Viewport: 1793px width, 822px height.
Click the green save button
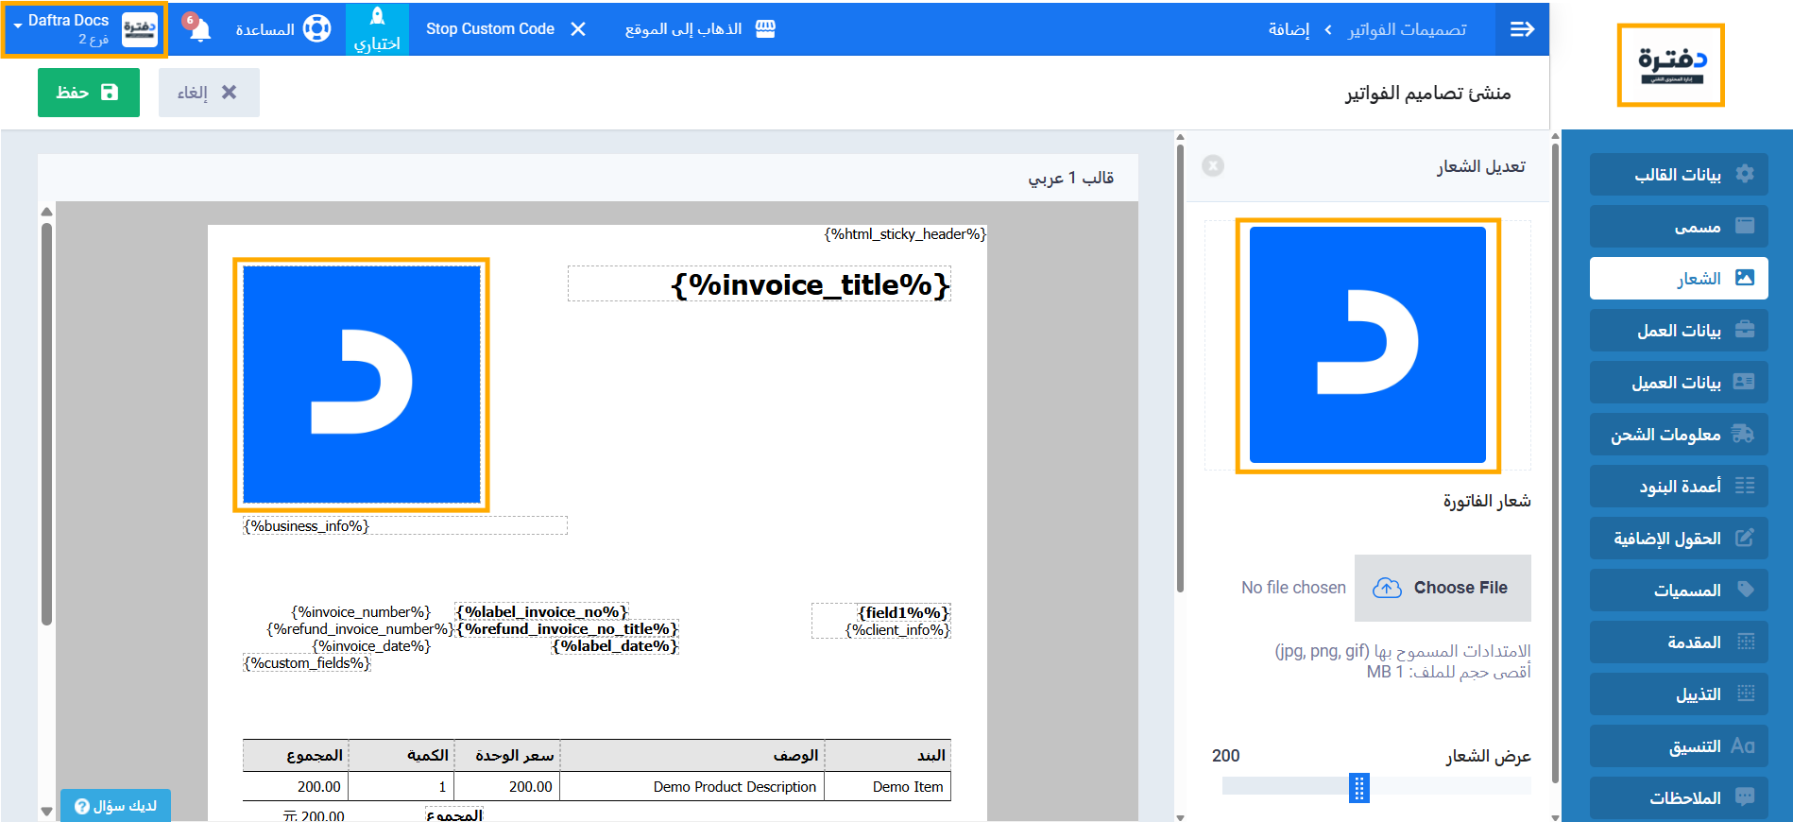(x=89, y=93)
